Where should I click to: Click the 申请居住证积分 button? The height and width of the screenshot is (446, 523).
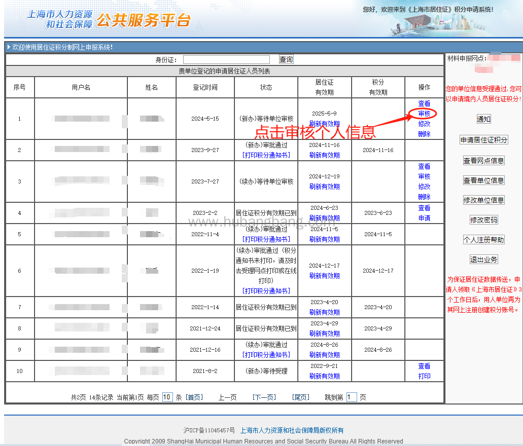[x=483, y=140]
